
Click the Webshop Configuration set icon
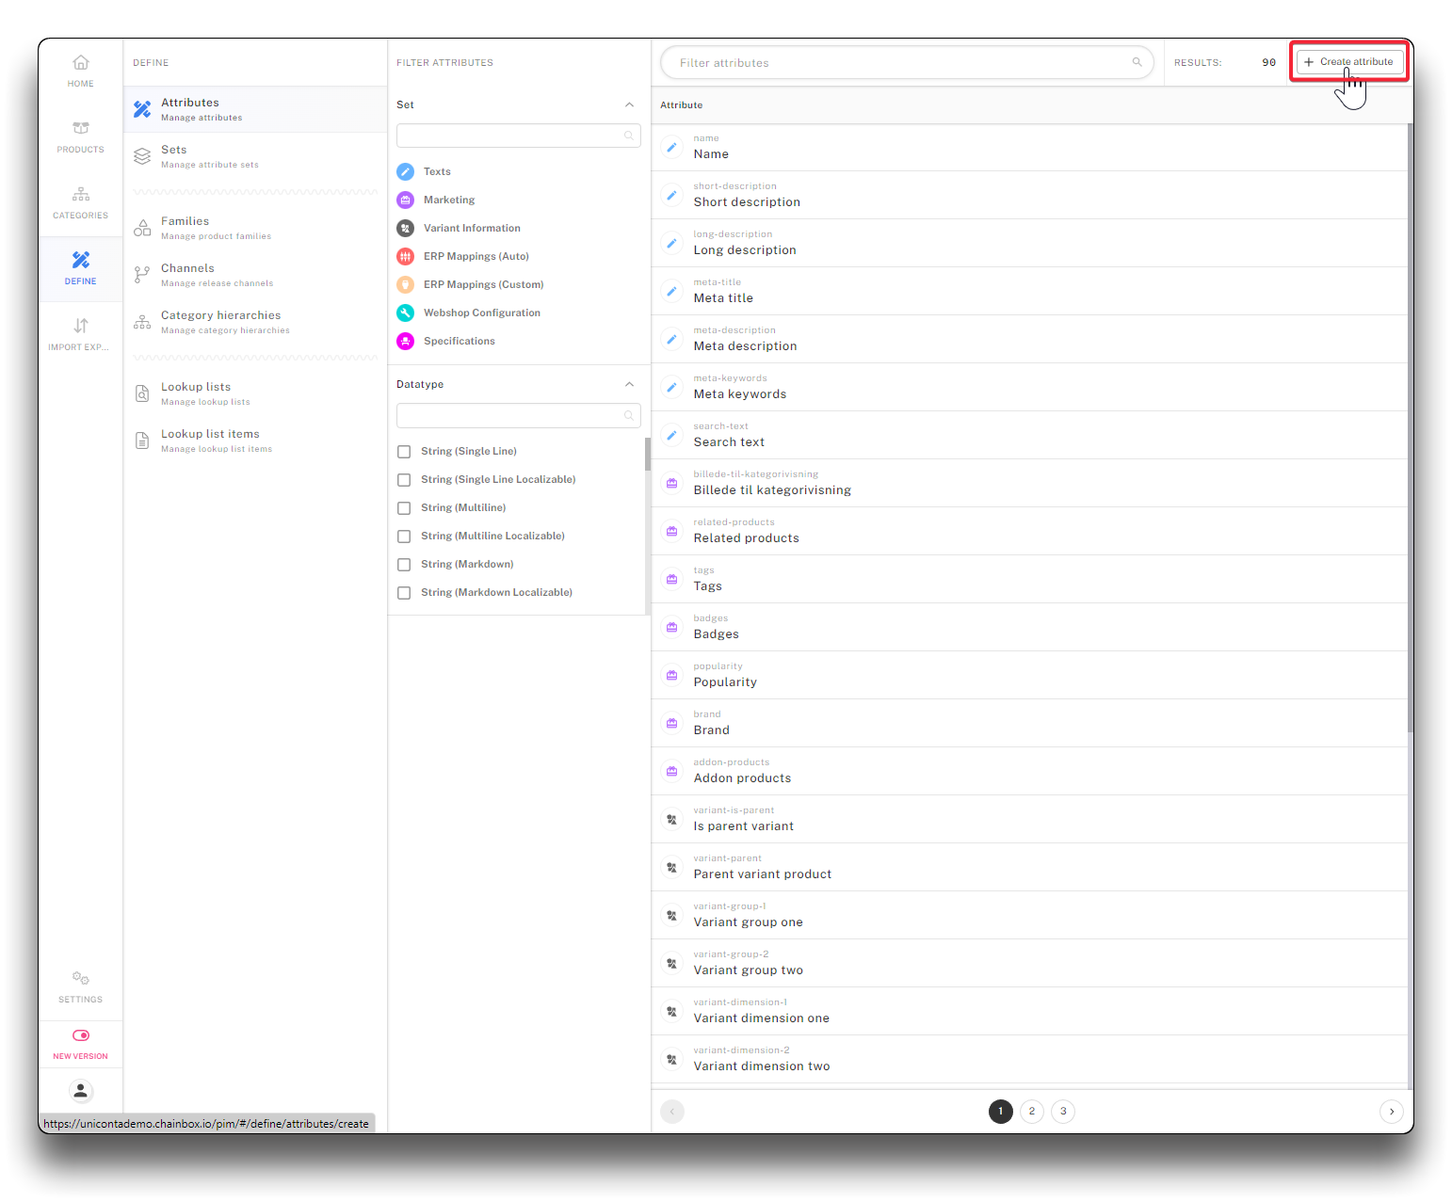tap(406, 313)
